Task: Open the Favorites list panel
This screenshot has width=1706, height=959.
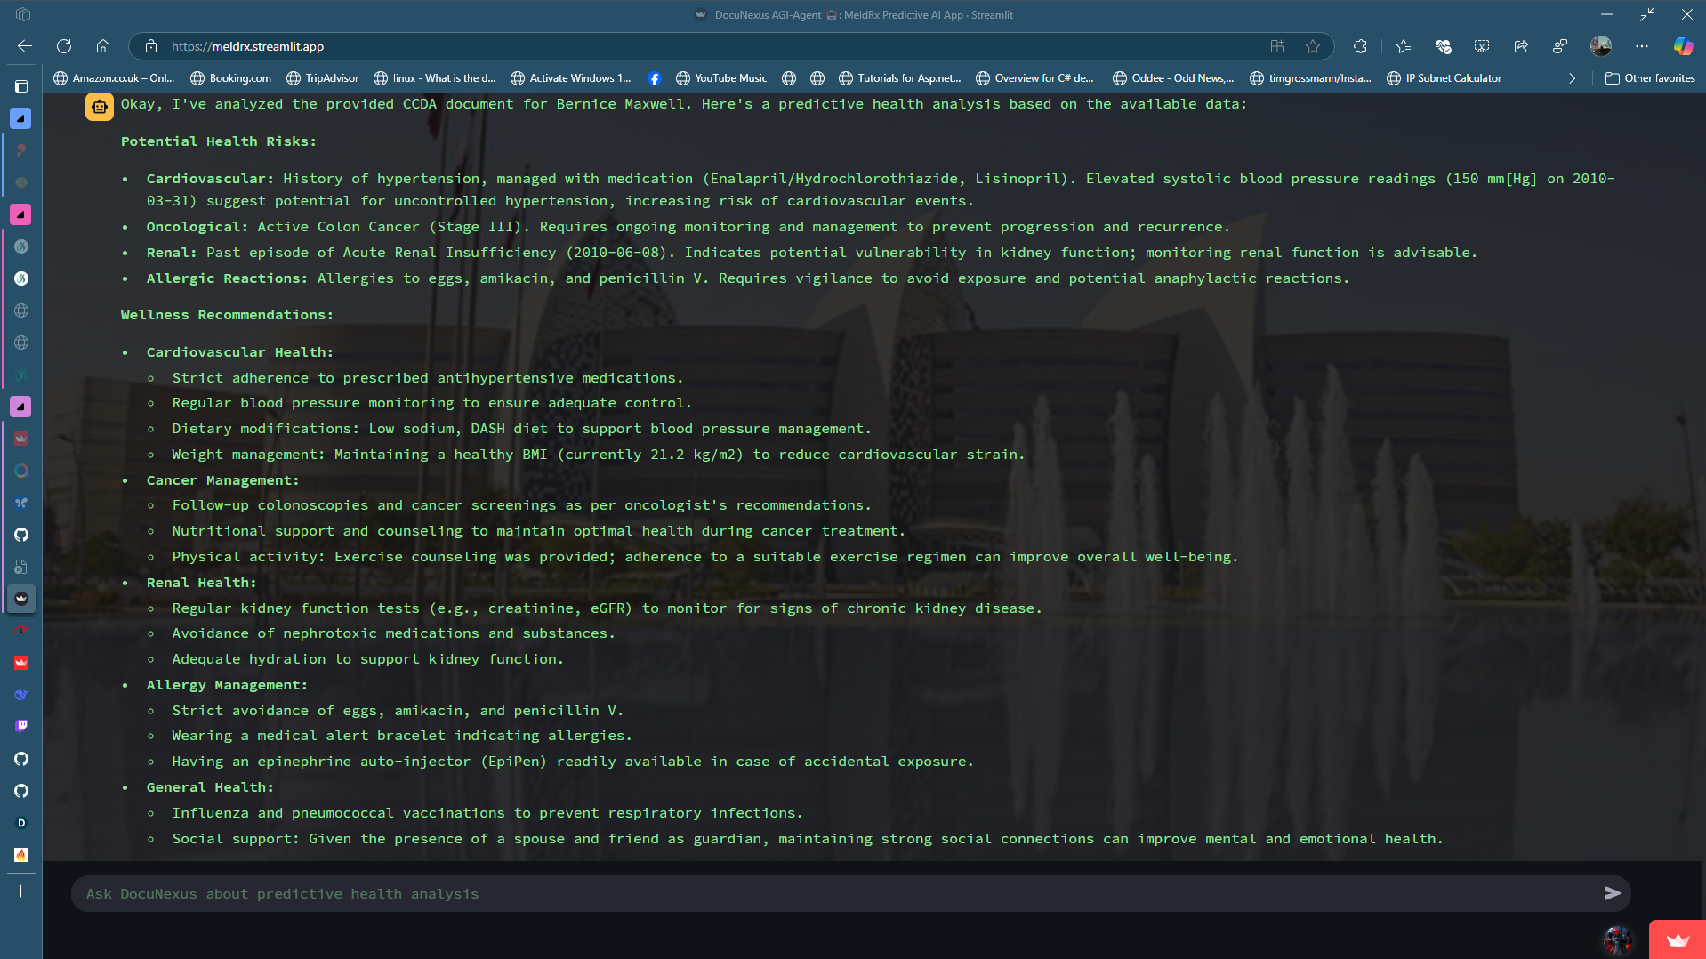Action: coord(1404,46)
